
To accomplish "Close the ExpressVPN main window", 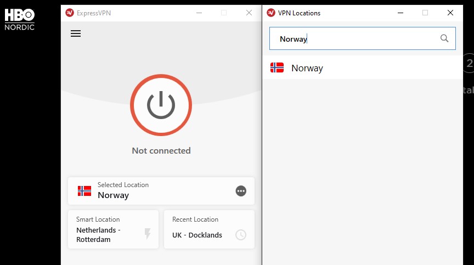I will click(249, 13).
